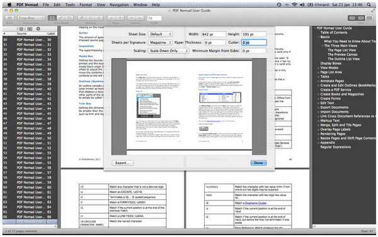Viewport: 378px width, 237px height.
Task: Click the History forward arrow
Action: click(x=140, y=18)
